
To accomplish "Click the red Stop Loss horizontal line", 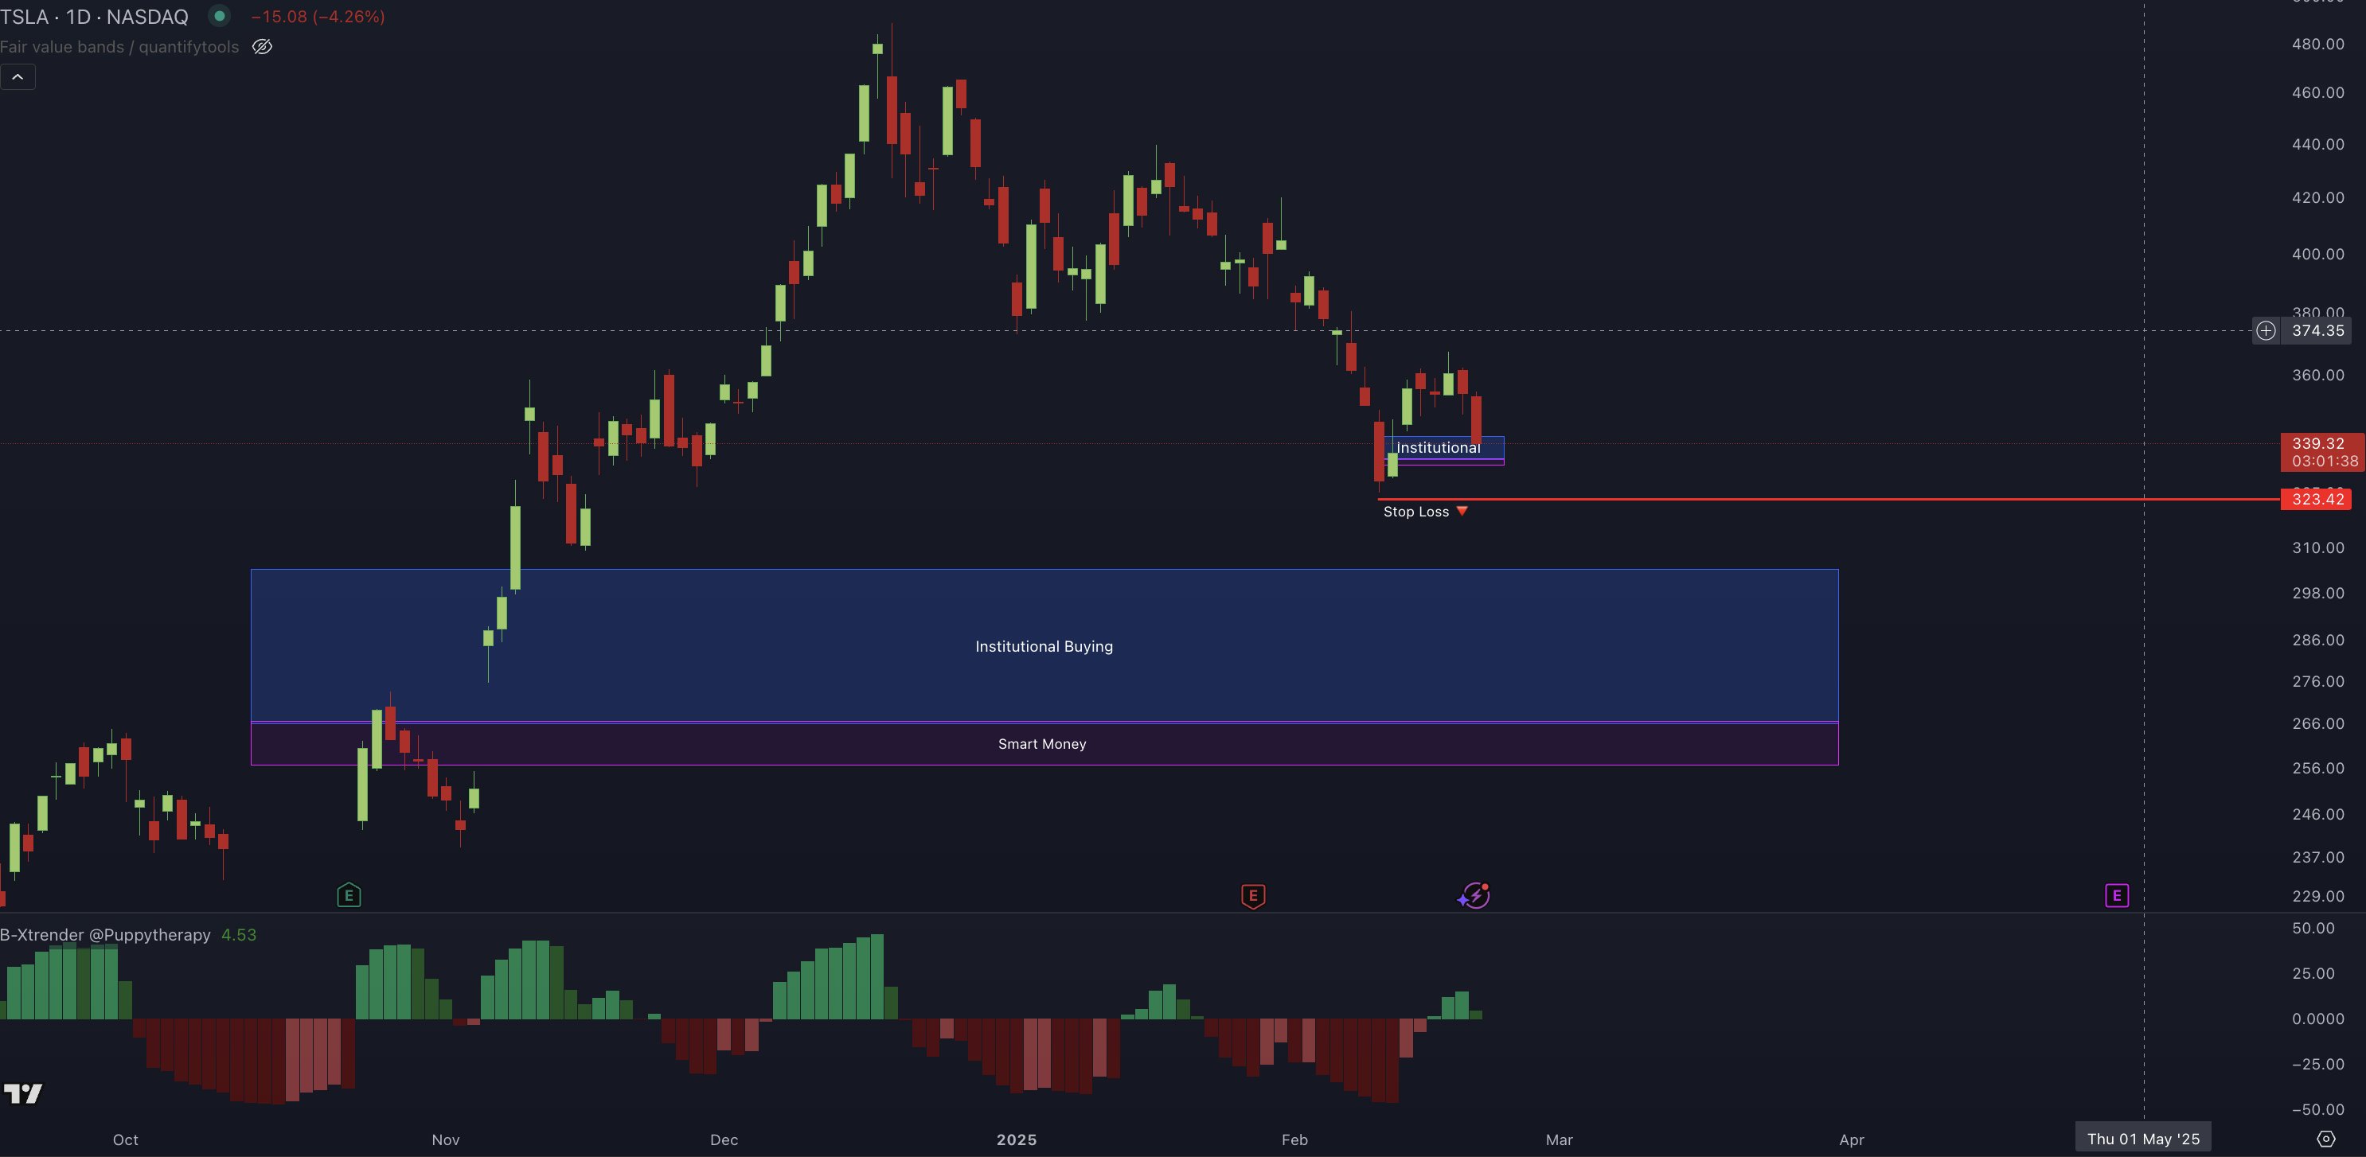I will click(1837, 500).
